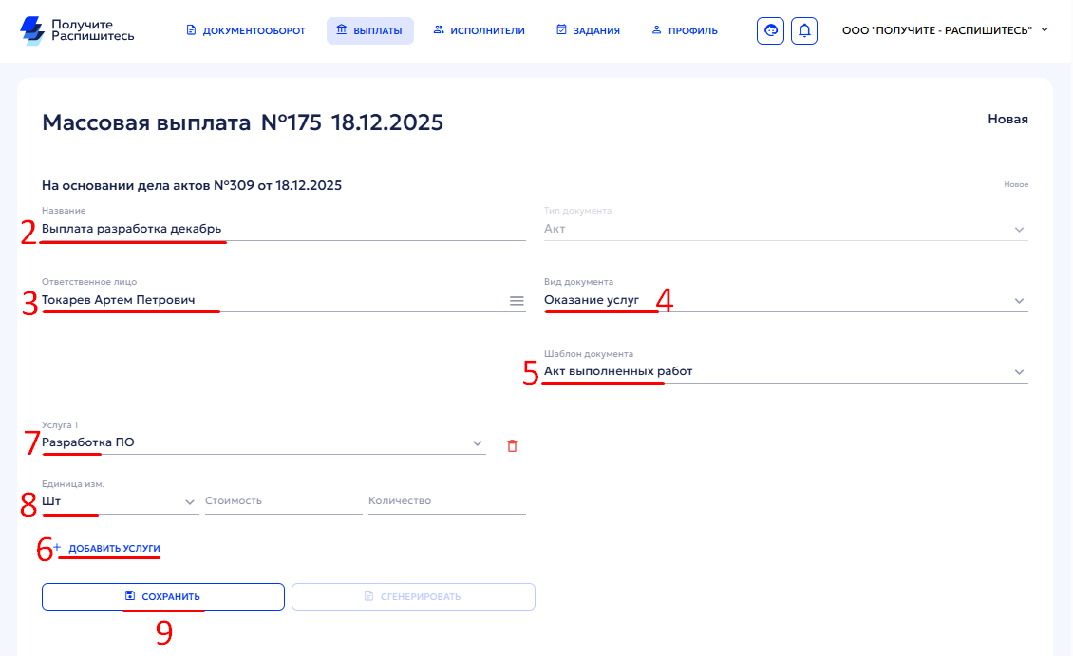Navigate to the Профиль section

coord(685,30)
